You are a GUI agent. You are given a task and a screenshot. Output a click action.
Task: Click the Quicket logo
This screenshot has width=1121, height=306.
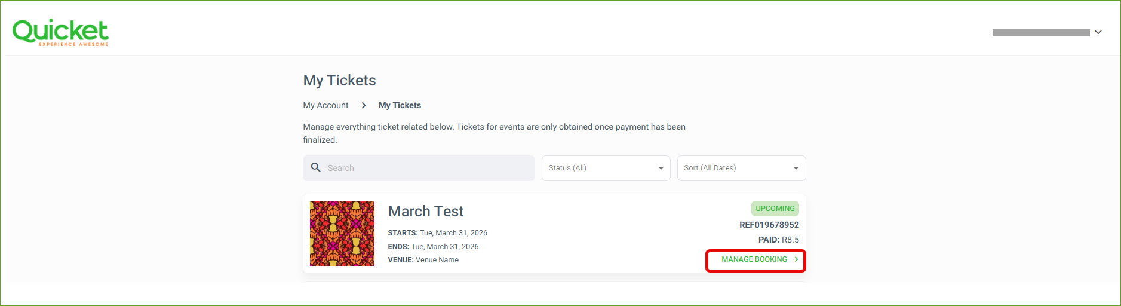pyautogui.click(x=60, y=32)
